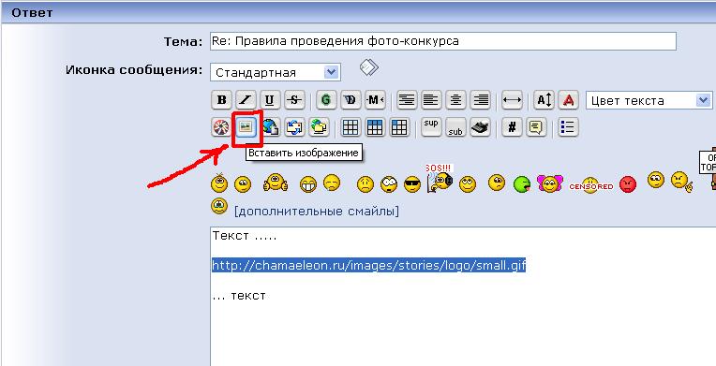Open the Стандартная message icon dropdown
This screenshot has height=366, width=716.
click(x=276, y=73)
